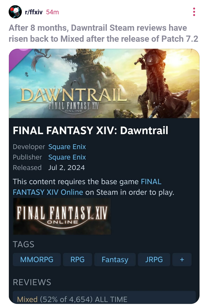
Task: Open the three-dot post options menu
Action: [194, 12]
